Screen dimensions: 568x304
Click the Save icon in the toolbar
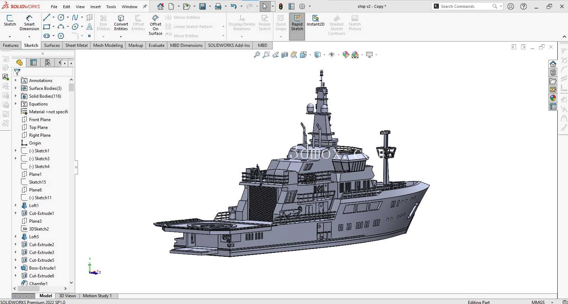202,6
